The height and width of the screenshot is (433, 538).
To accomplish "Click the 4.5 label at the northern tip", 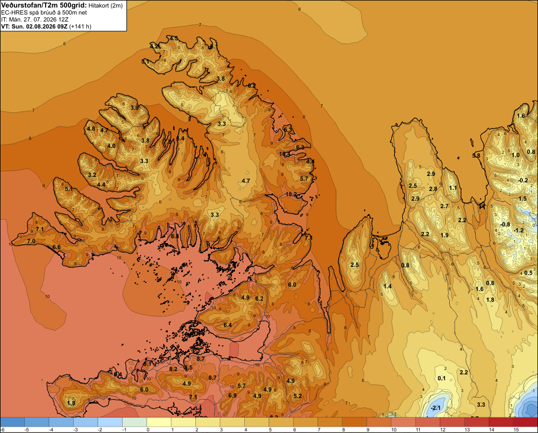I will [174, 38].
